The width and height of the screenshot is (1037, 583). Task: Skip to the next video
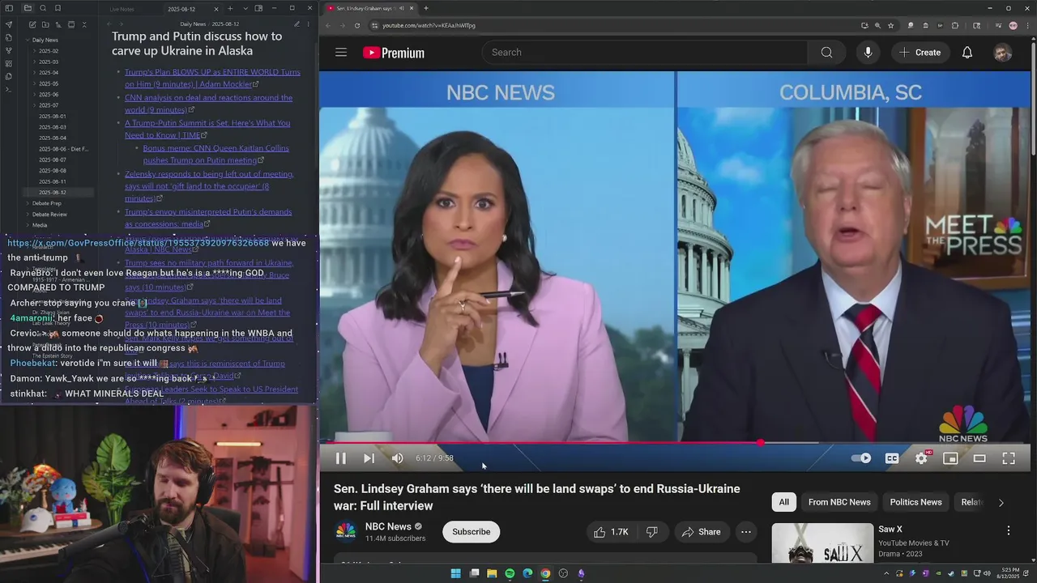coord(369,458)
